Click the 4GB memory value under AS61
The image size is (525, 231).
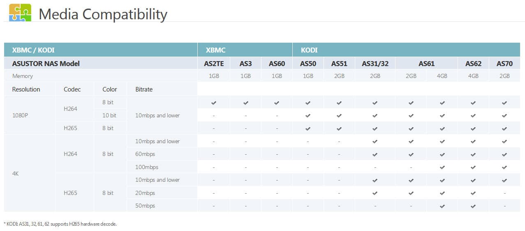pyautogui.click(x=442, y=76)
